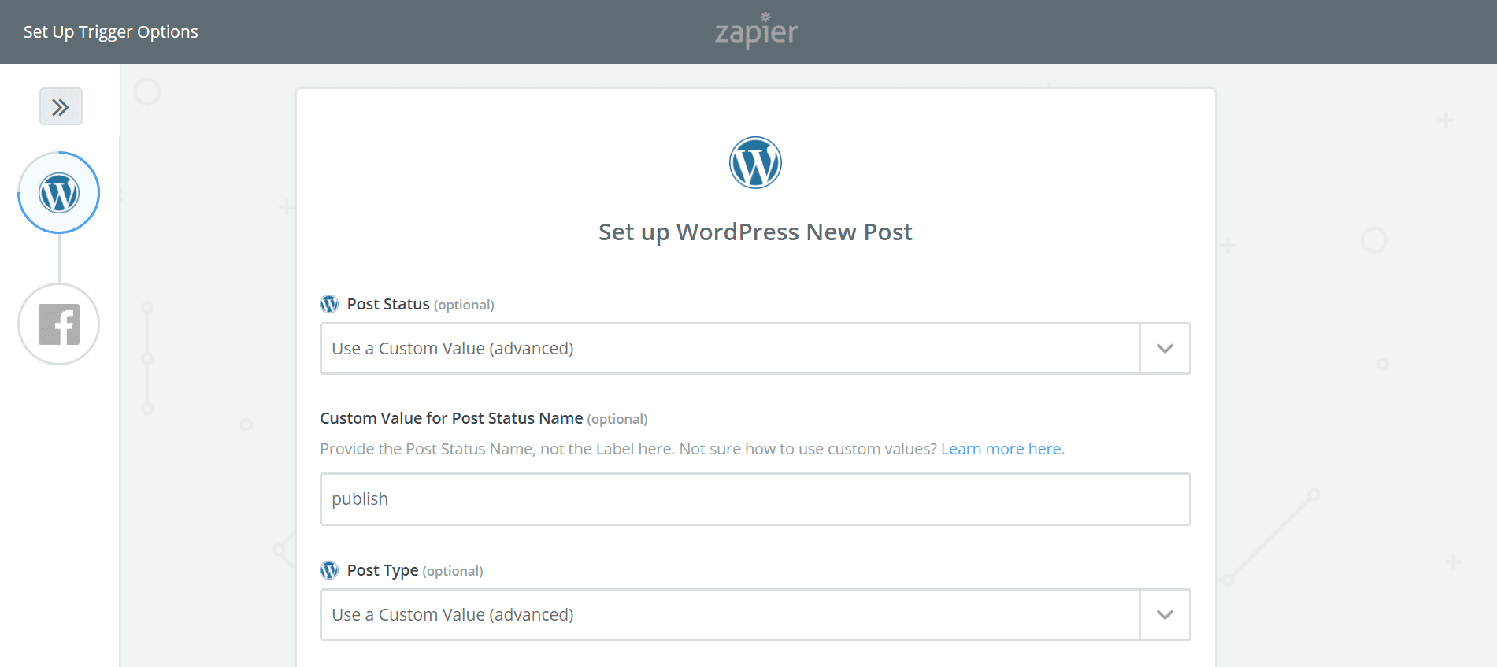
Task: Click the connector line between WordPress and Facebook steps
Action: tap(58, 261)
